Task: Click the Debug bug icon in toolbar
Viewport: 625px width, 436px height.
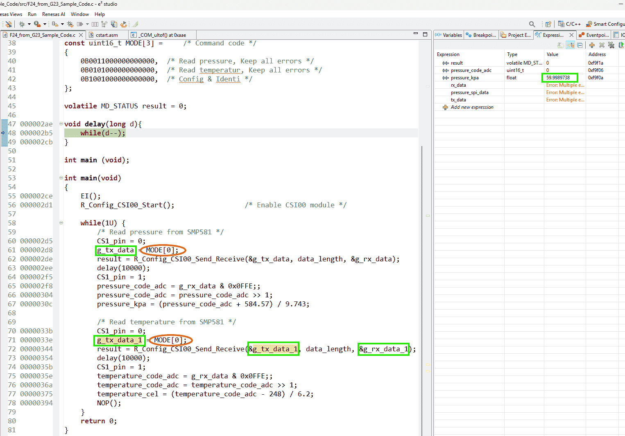Action: [x=22, y=24]
